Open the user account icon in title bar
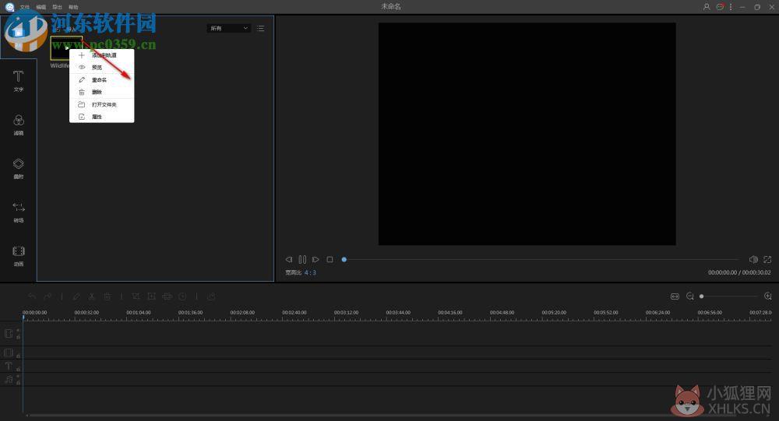 pos(707,7)
